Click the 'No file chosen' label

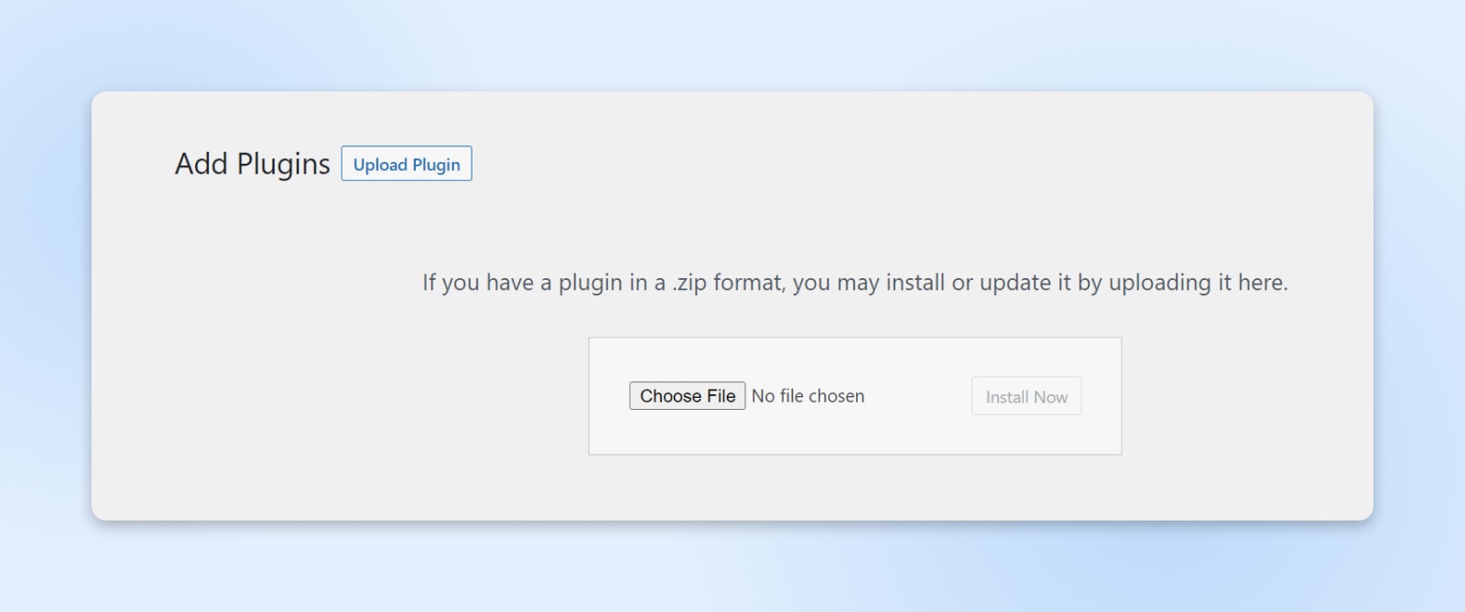click(808, 396)
